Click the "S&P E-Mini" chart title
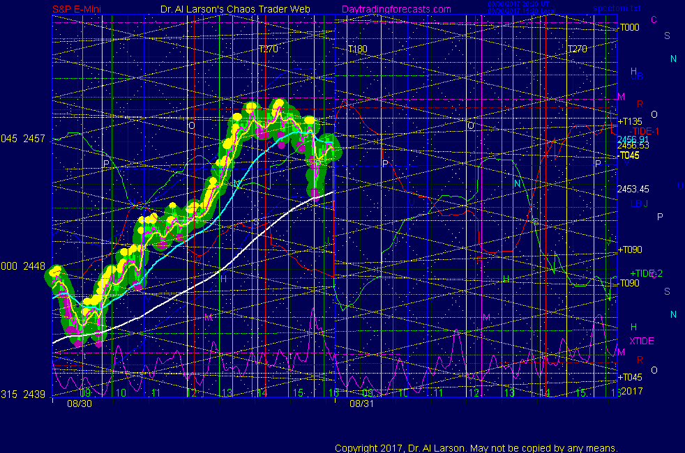The height and width of the screenshot is (453, 685). point(77,9)
